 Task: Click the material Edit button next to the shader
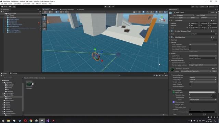point(214,71)
